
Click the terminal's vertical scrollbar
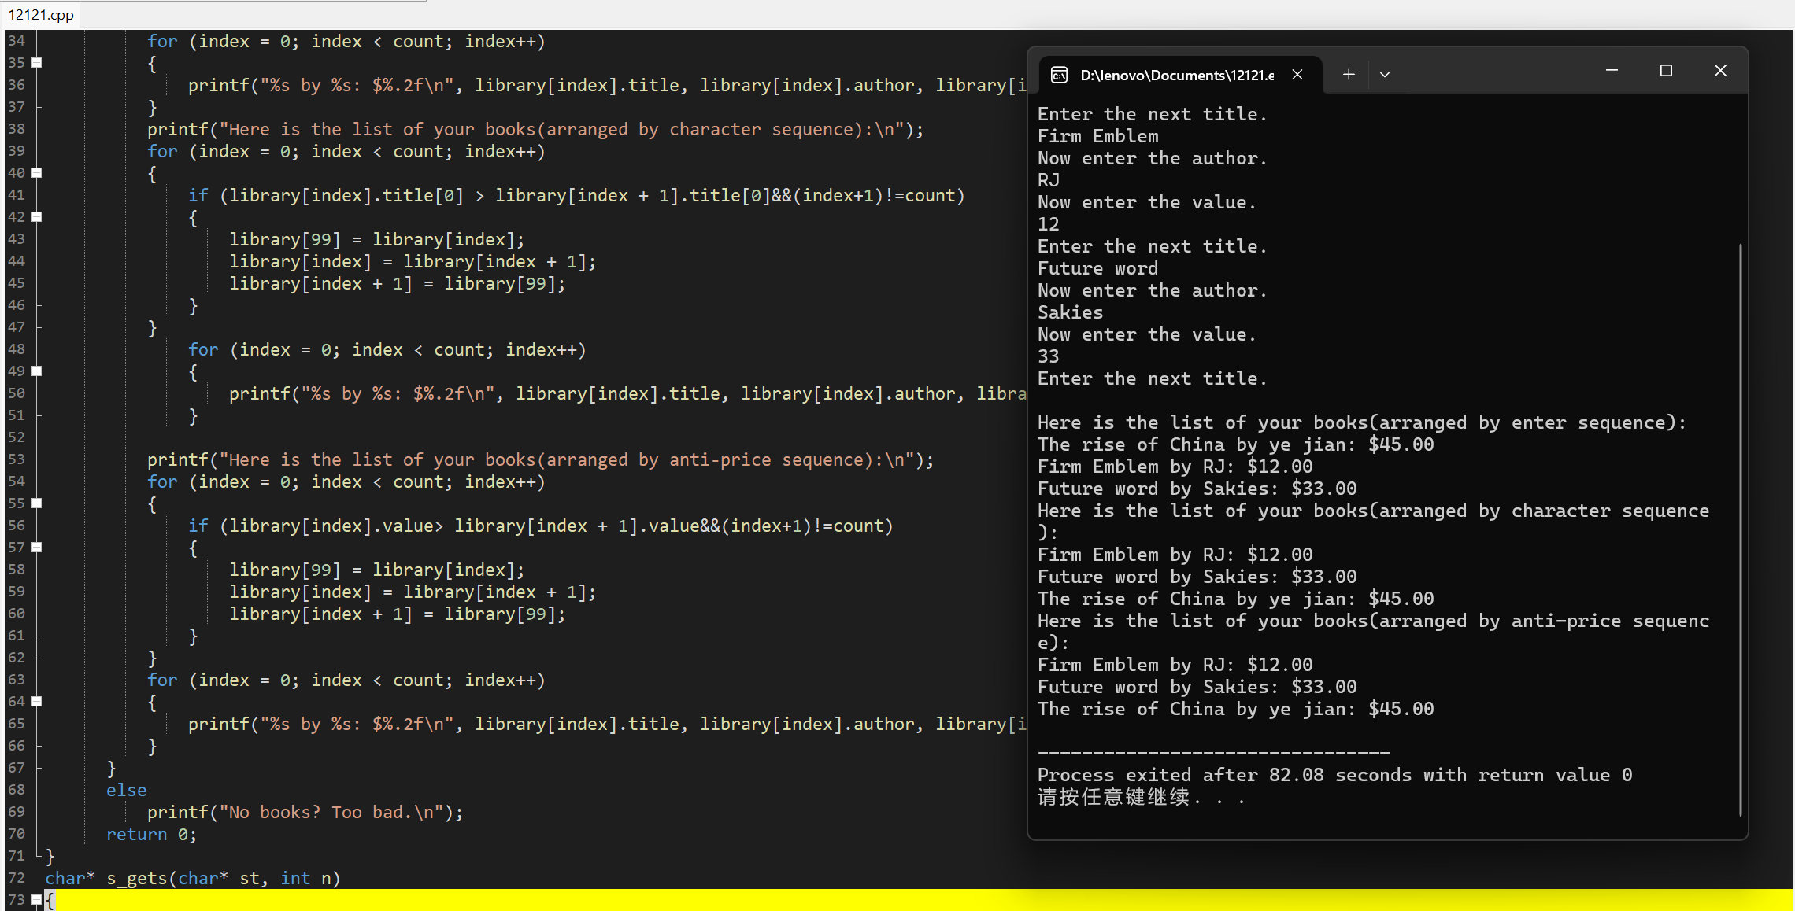click(1740, 529)
